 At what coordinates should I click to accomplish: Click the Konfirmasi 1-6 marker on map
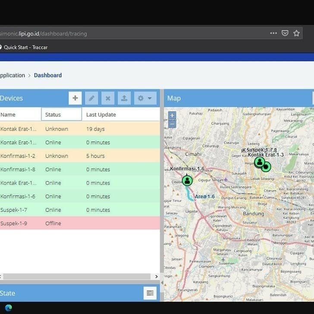[187, 180]
